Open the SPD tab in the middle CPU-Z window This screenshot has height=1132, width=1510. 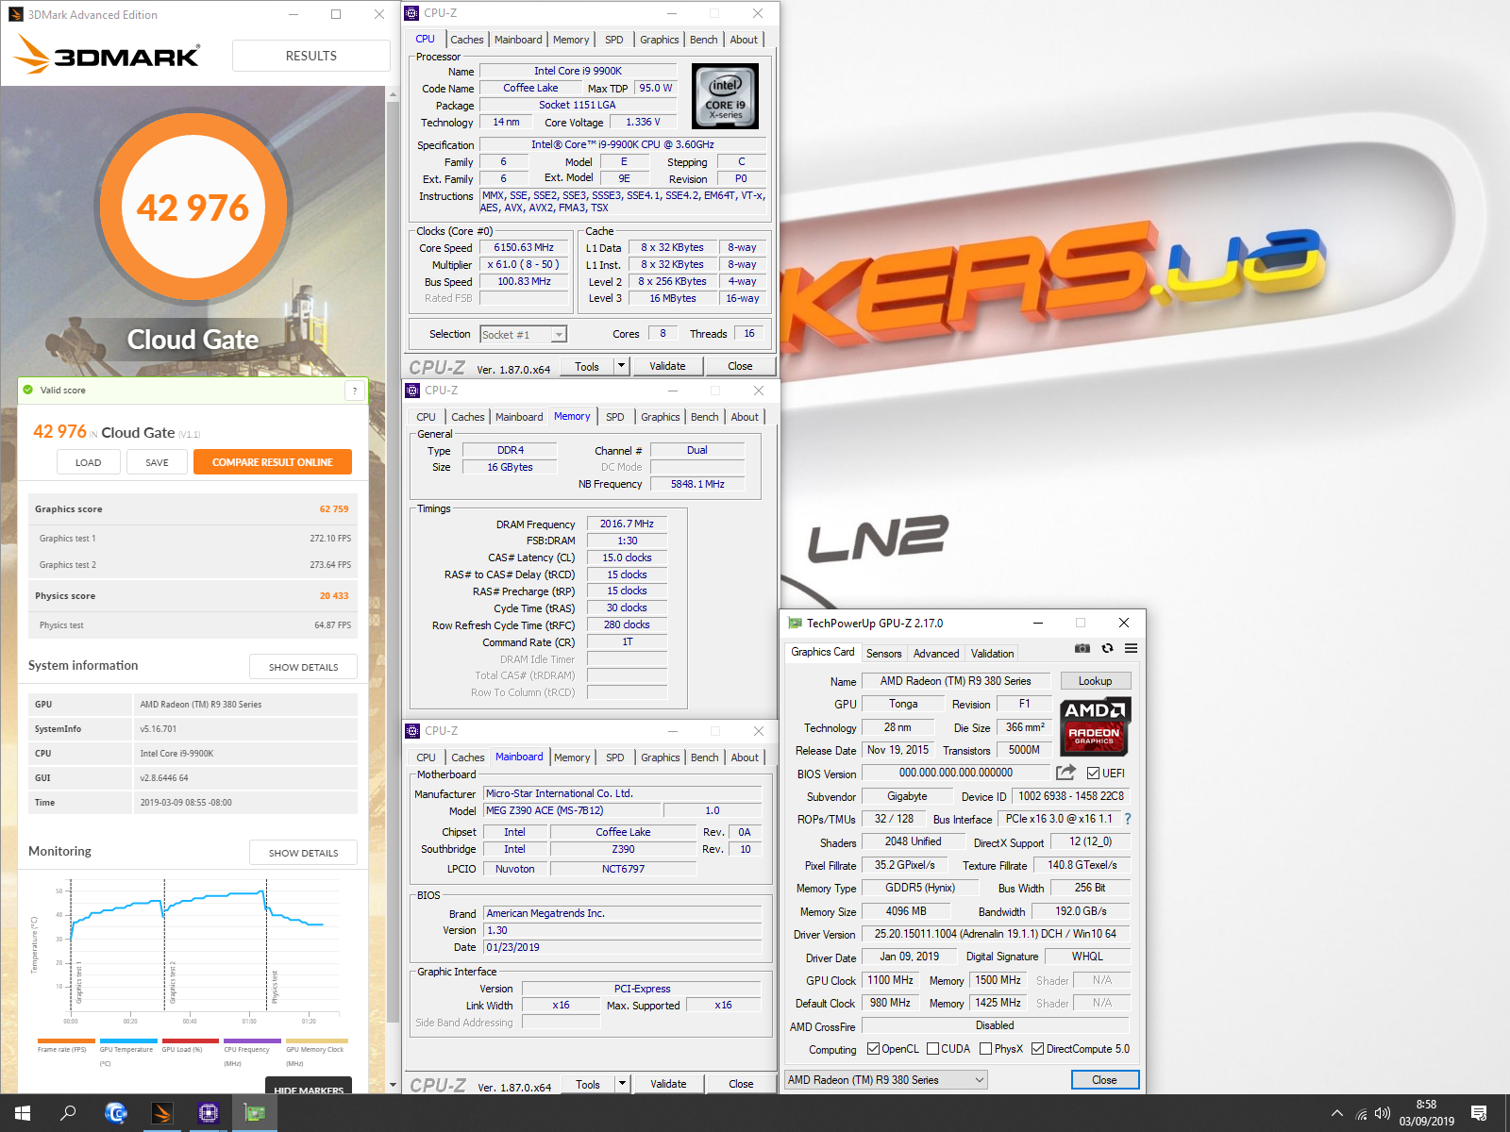click(x=615, y=417)
